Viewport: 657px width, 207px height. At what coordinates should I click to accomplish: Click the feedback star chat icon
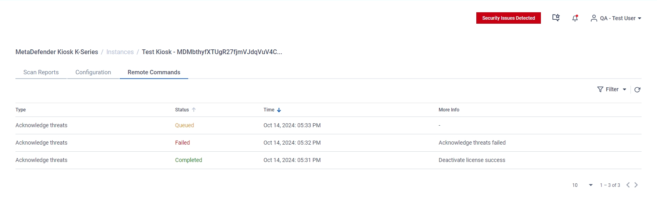556,18
